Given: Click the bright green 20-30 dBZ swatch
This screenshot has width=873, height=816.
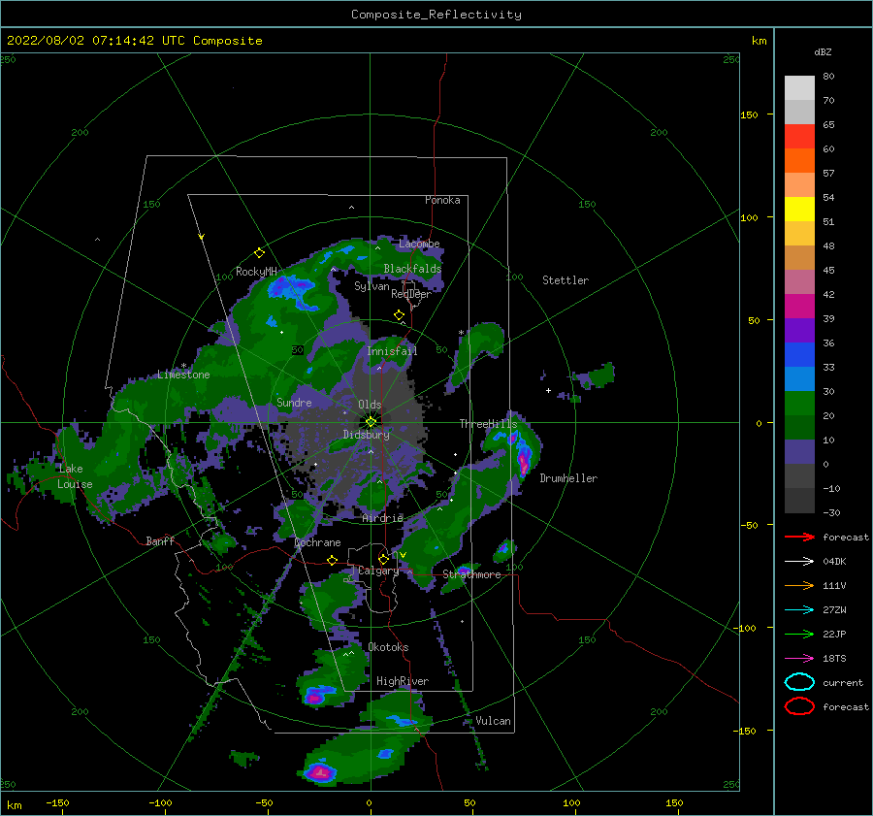Looking at the screenshot, I should 799,403.
